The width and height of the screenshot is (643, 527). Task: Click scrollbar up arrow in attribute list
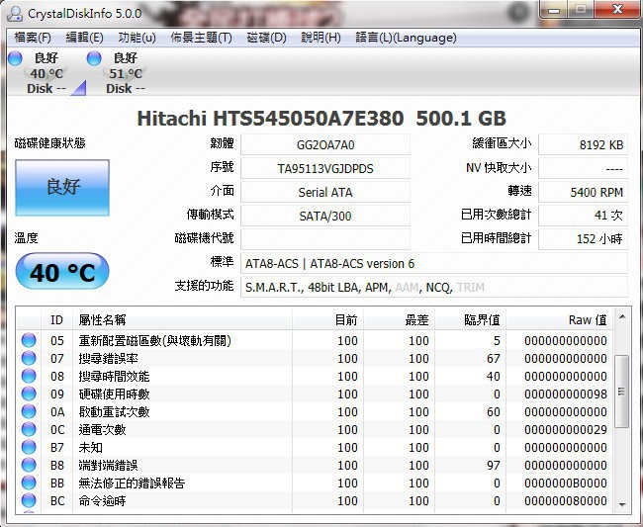[621, 317]
